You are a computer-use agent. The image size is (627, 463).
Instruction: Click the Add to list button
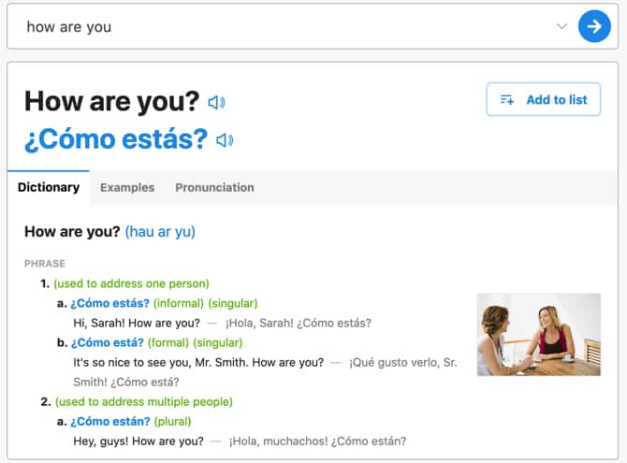click(x=544, y=99)
